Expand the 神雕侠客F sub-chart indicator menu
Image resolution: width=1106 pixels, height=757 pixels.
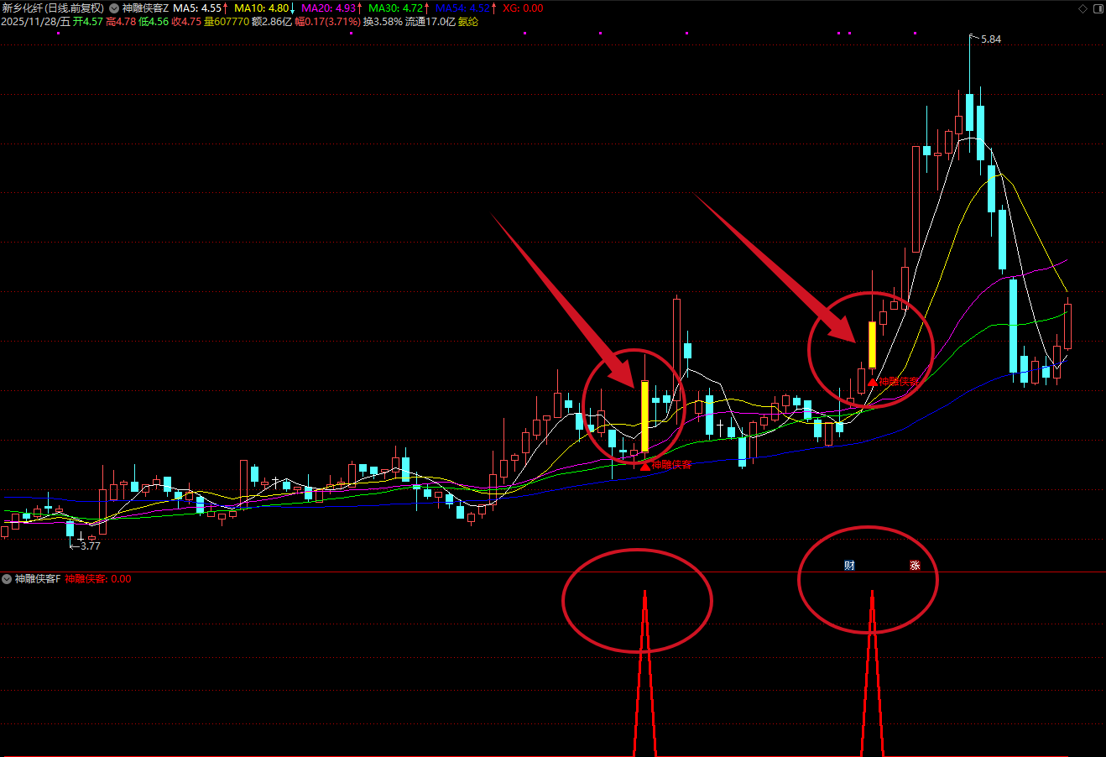[x=7, y=579]
